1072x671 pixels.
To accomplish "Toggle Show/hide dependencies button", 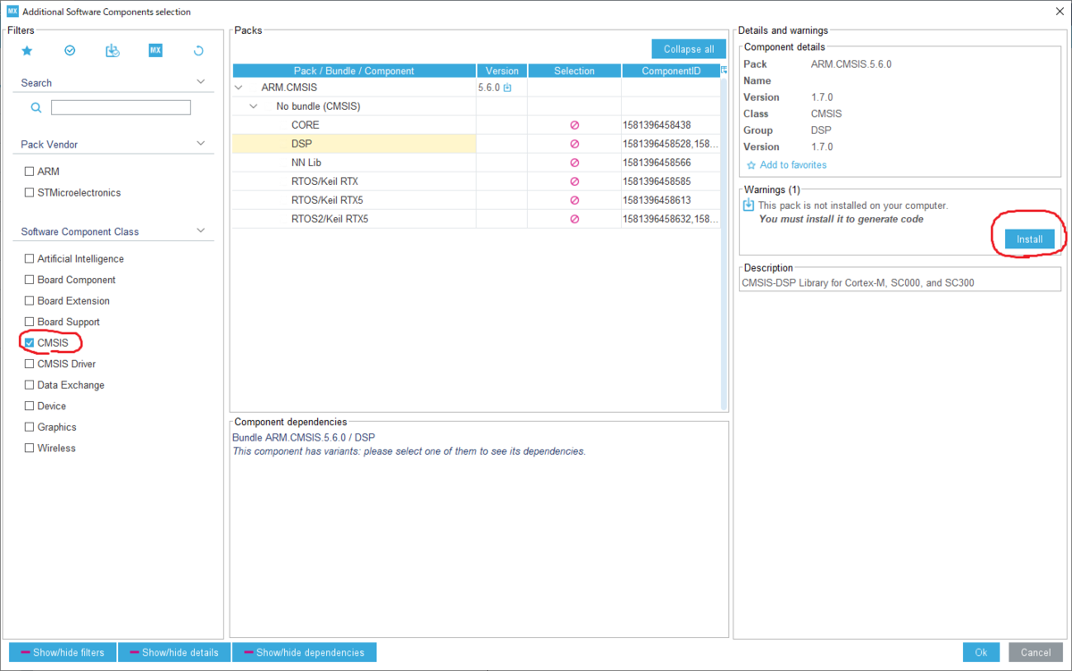I will pos(305,652).
